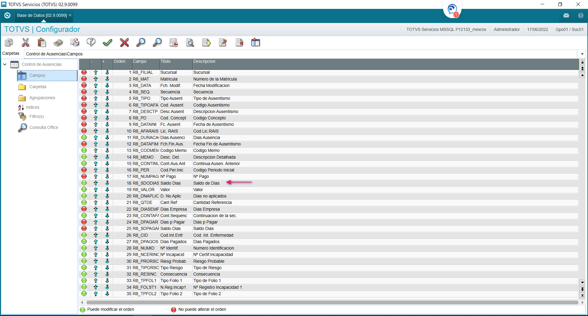Select Control de Ausencias in the tree
This screenshot has height=316, width=588.
[x=42, y=64]
